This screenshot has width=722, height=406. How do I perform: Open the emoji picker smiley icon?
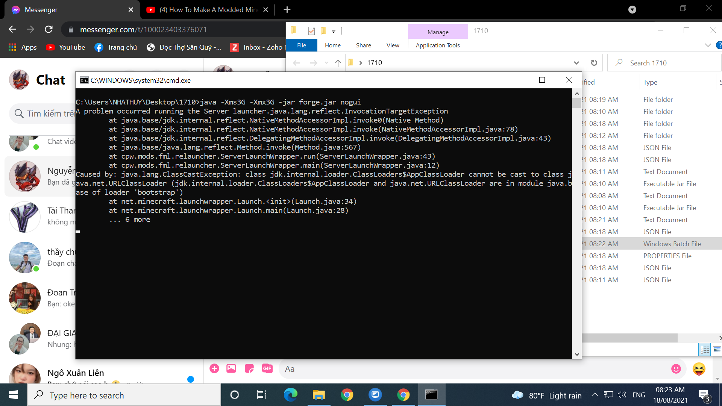(676, 369)
